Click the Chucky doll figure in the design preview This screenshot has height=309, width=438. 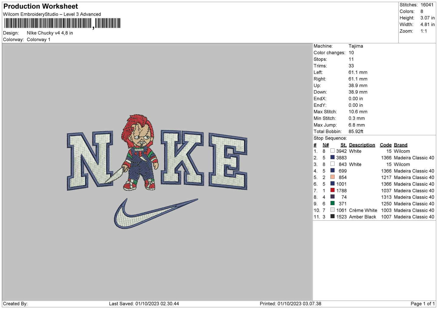click(140, 153)
